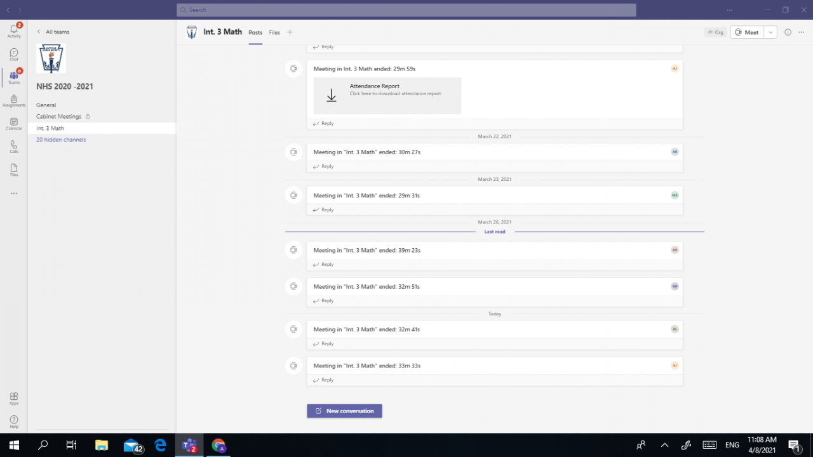This screenshot has width=813, height=457.
Task: Reply to the 29m 31s meeting post
Action: point(323,209)
